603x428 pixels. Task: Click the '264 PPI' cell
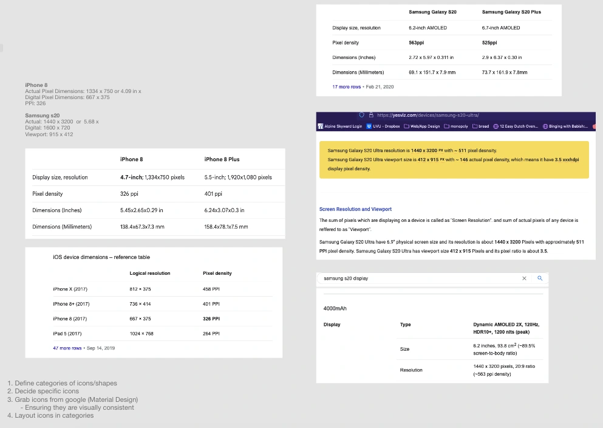pyautogui.click(x=211, y=334)
